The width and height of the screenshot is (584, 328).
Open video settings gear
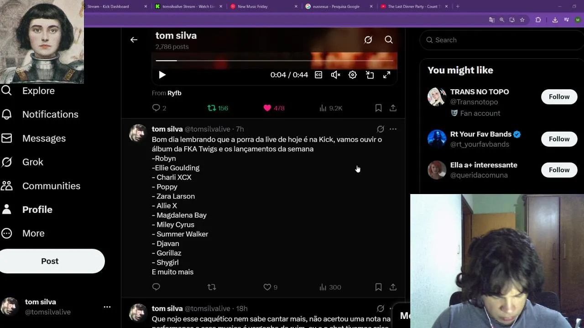tap(353, 75)
